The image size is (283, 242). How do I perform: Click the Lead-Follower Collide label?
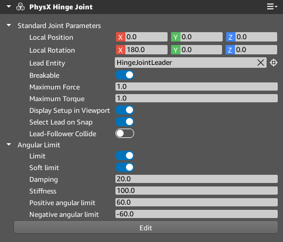63,134
